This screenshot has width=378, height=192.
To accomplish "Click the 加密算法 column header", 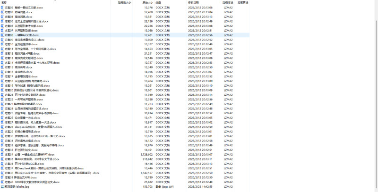I will 242,2.
